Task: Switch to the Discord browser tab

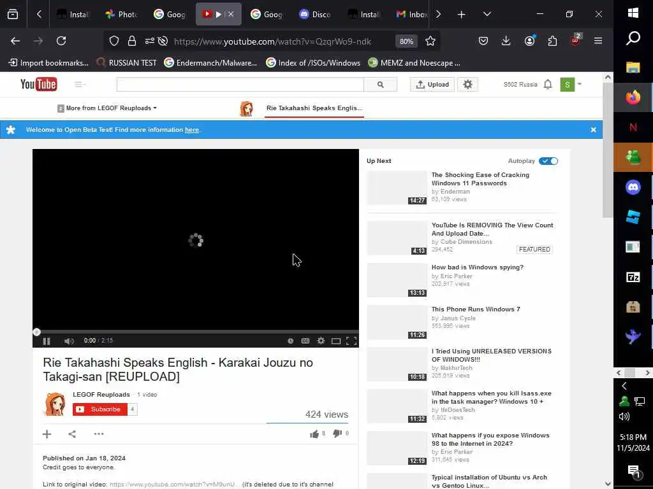Action: [x=315, y=14]
